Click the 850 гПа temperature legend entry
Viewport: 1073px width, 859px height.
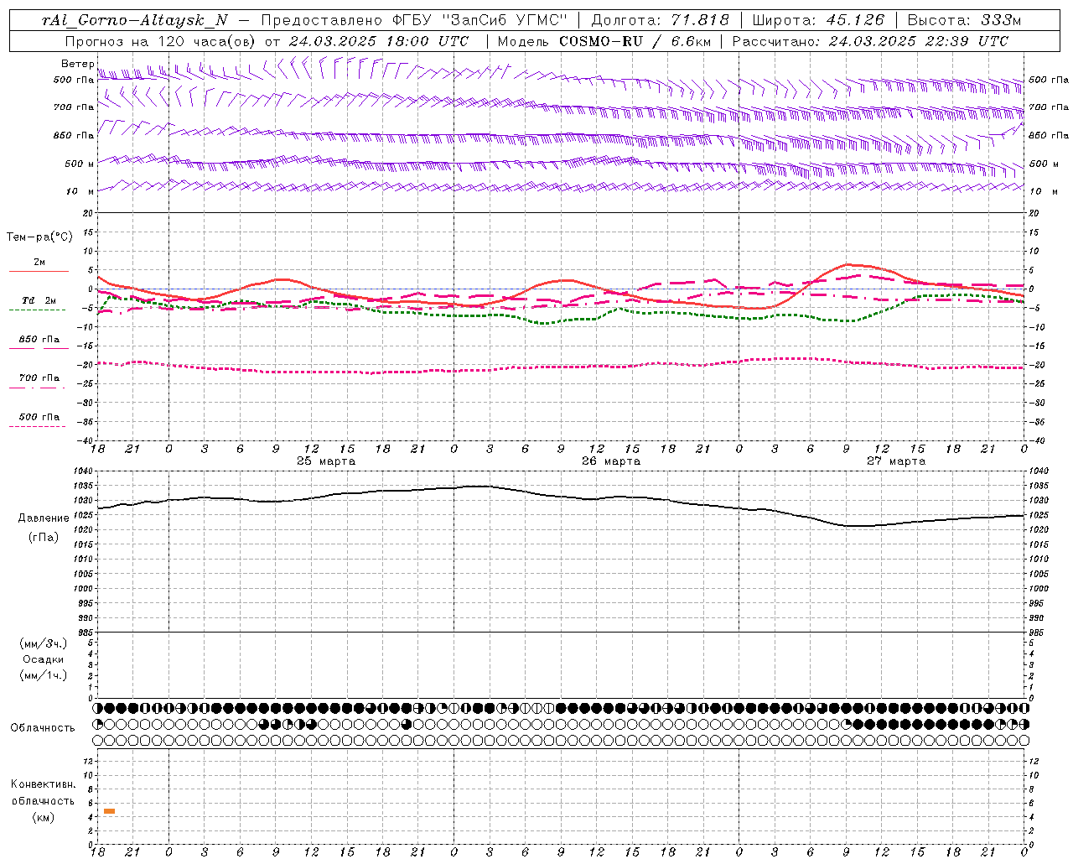pos(39,340)
